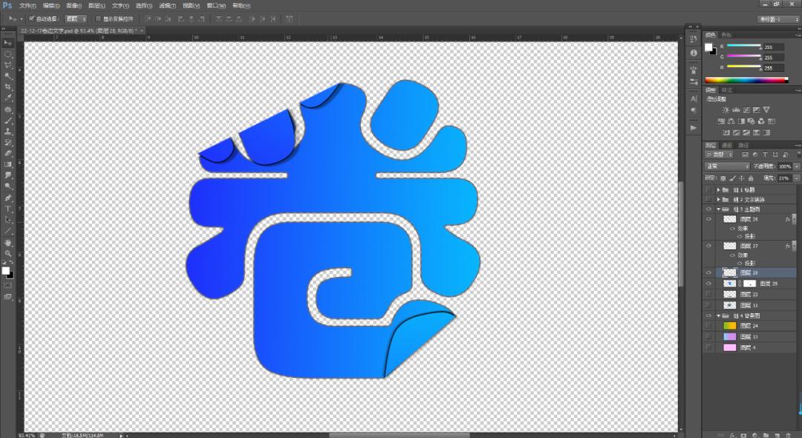Select the Clone Stamp tool
Image resolution: width=802 pixels, height=438 pixels.
(x=7, y=131)
